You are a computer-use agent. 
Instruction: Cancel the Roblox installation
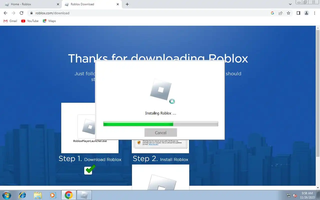(160, 133)
